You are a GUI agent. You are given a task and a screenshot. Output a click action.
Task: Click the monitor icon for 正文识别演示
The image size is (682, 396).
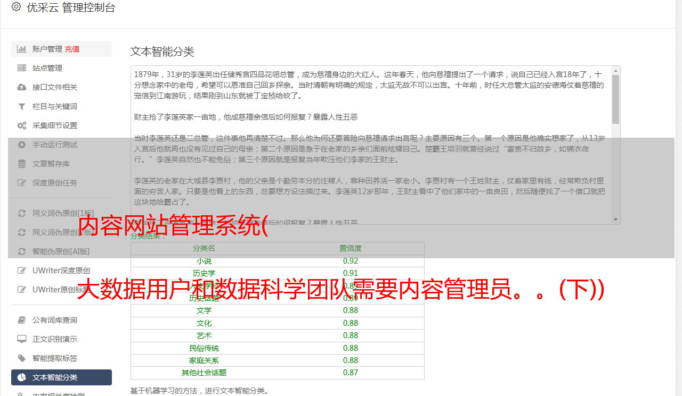point(22,339)
